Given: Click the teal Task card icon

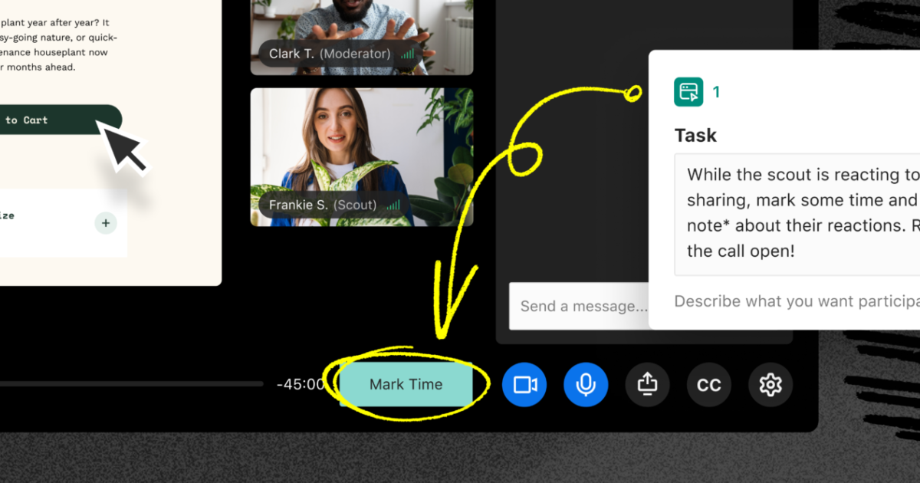Looking at the screenshot, I should [x=687, y=91].
